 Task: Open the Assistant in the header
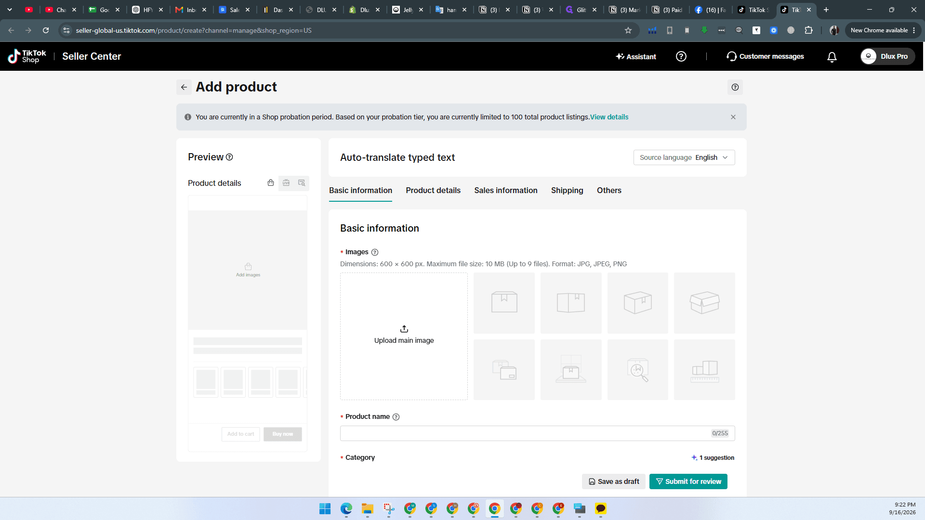[x=636, y=57]
